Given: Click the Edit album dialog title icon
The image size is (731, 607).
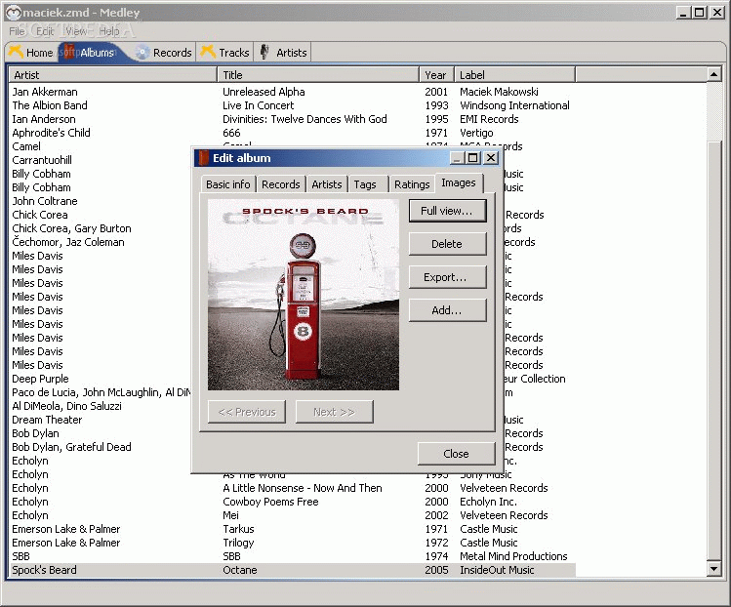Looking at the screenshot, I should [203, 158].
